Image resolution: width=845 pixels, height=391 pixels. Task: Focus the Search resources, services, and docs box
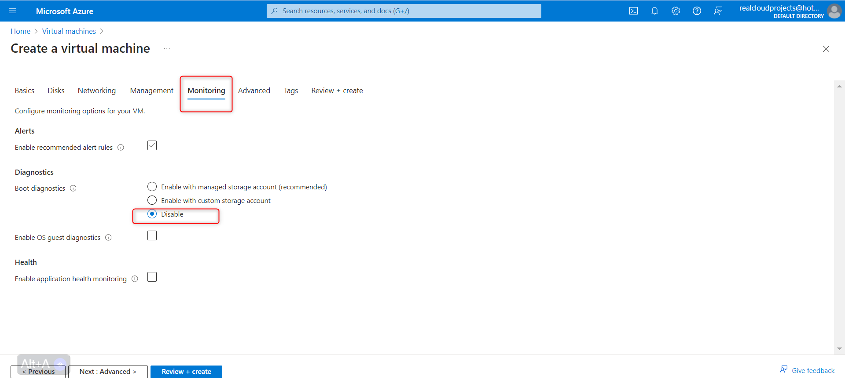[x=404, y=11]
